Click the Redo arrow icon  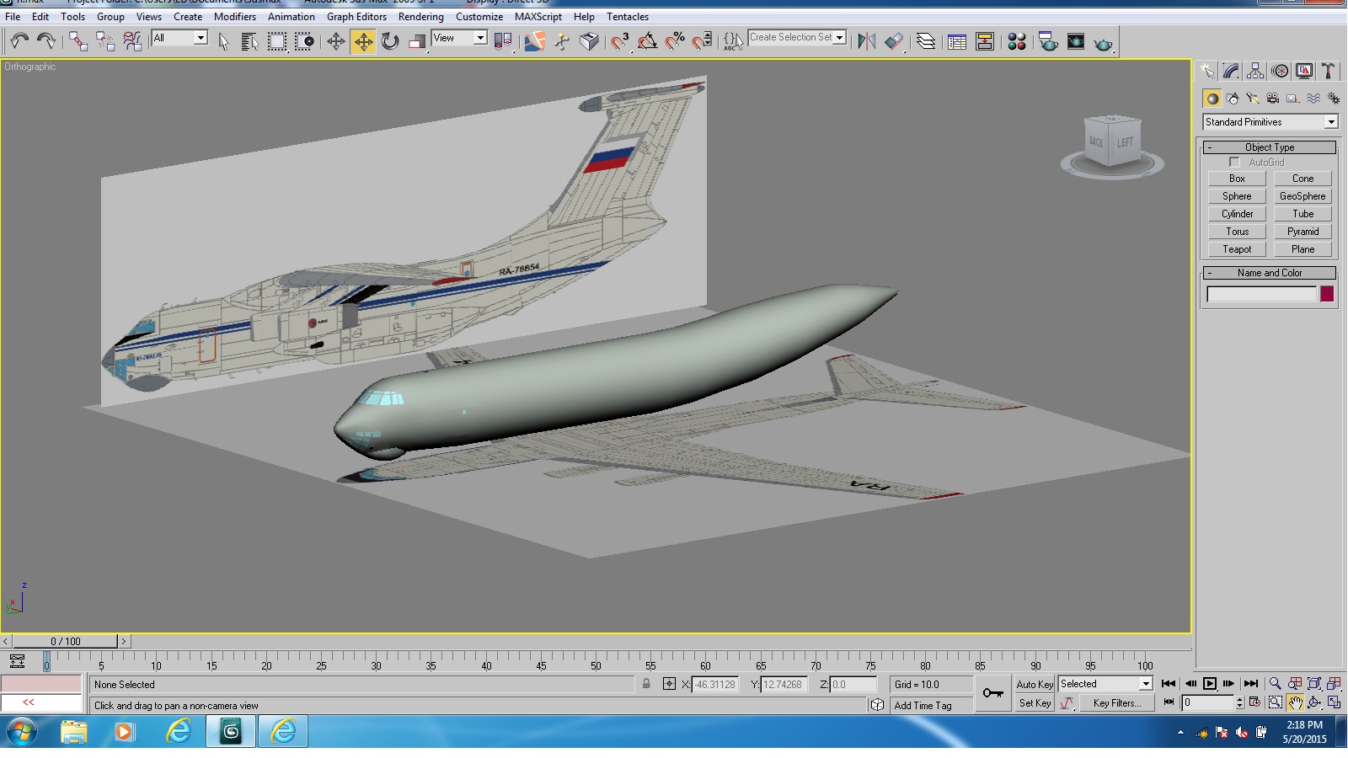point(46,40)
